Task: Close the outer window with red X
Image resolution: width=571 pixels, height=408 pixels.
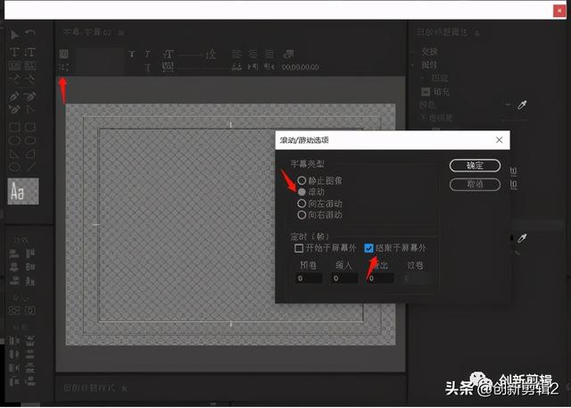Action: coord(559,11)
